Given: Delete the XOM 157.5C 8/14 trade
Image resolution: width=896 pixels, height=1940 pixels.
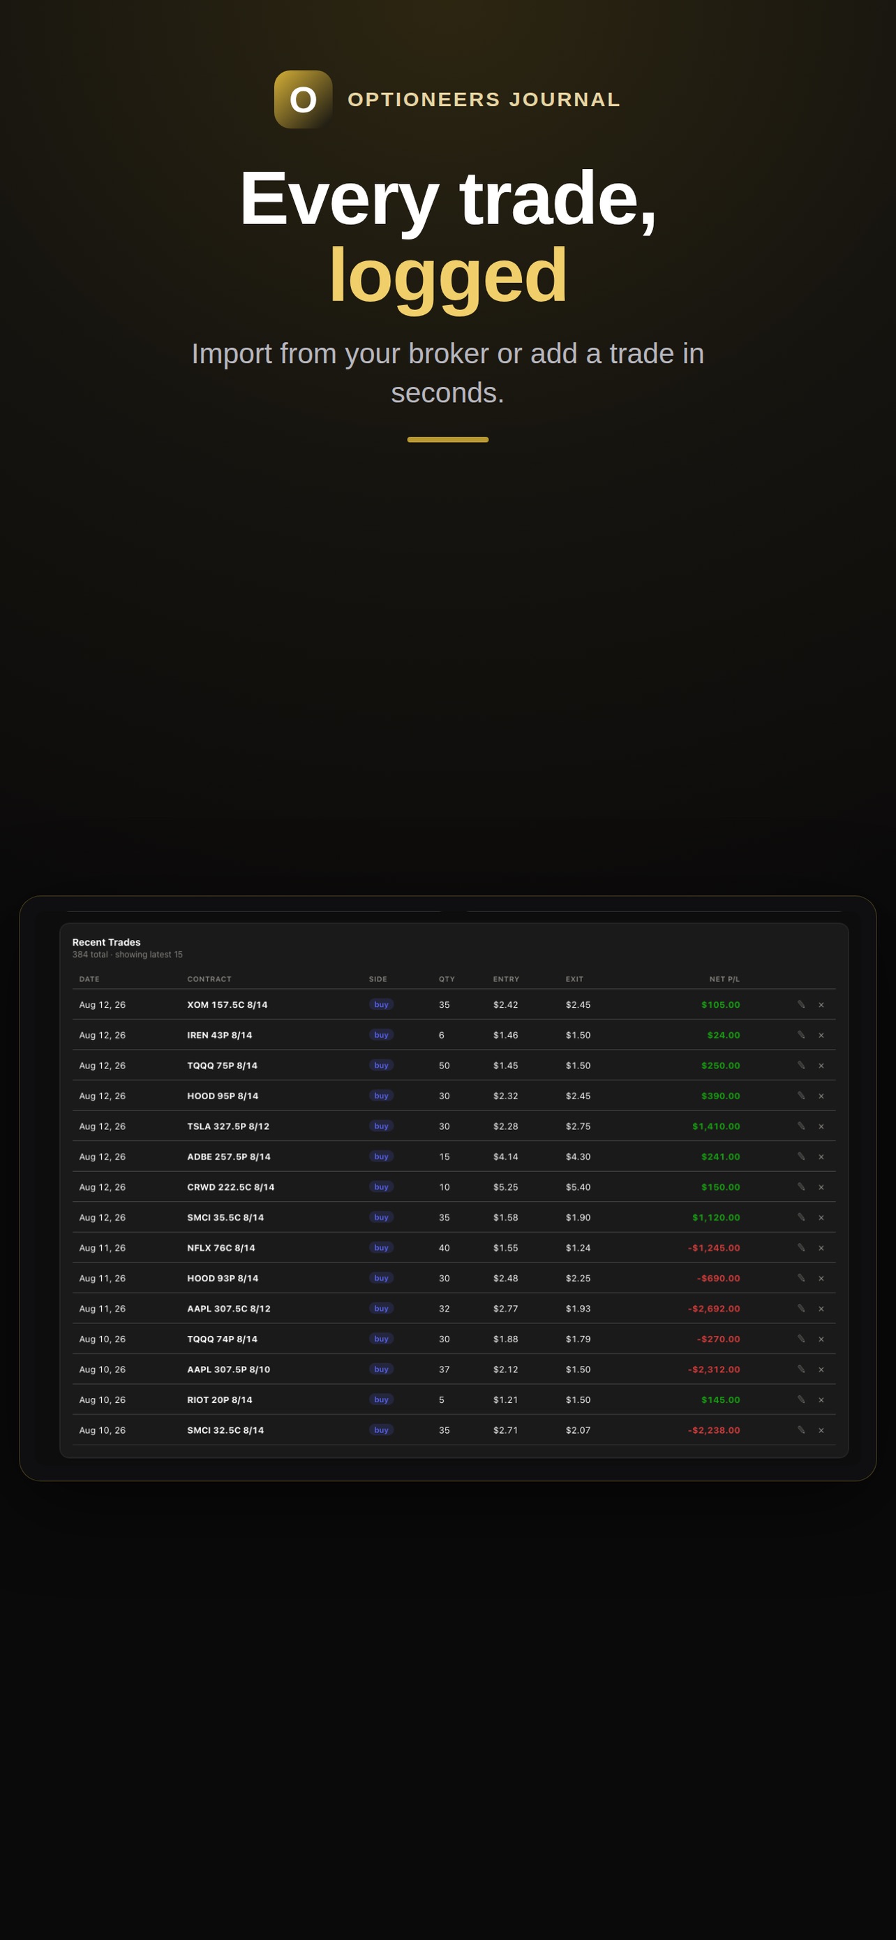Looking at the screenshot, I should point(821,1005).
